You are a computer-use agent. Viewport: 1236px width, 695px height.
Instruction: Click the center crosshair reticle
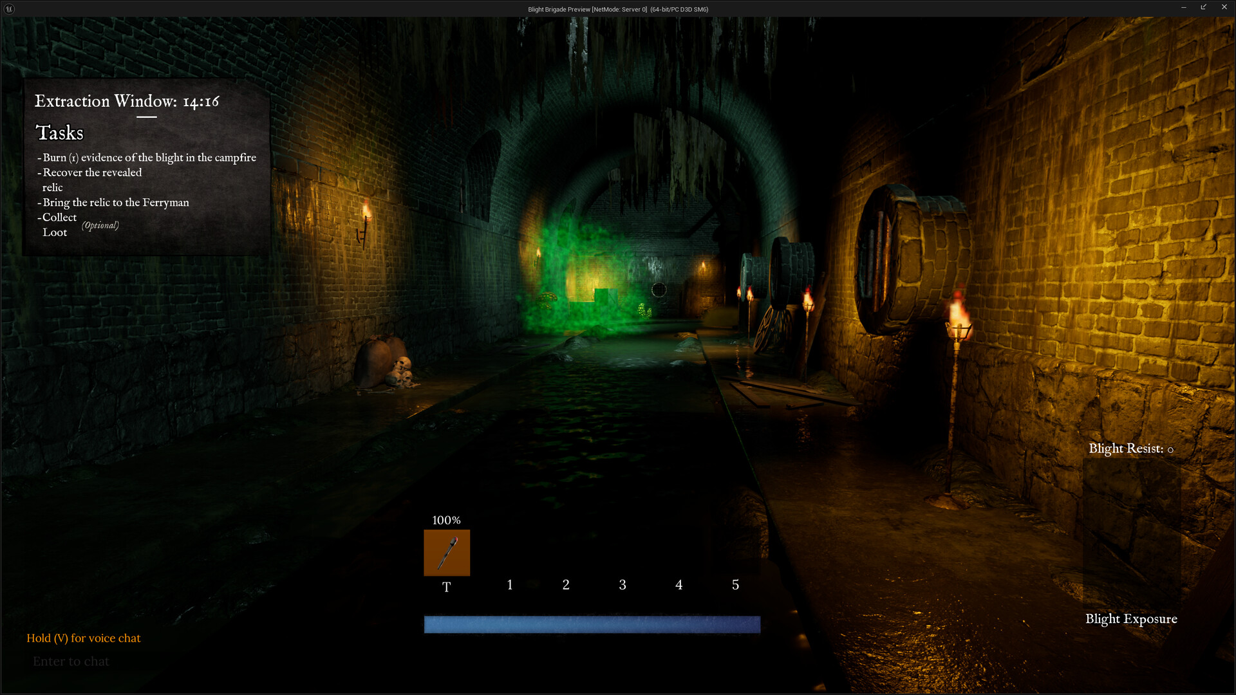point(659,290)
